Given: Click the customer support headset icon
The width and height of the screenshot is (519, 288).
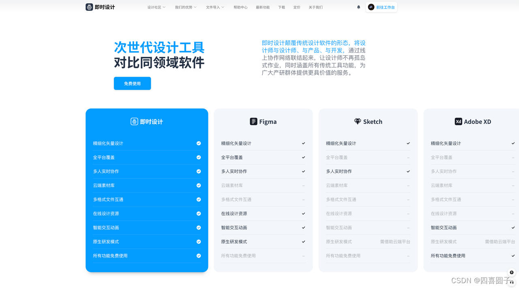Looking at the screenshot, I should point(512,282).
